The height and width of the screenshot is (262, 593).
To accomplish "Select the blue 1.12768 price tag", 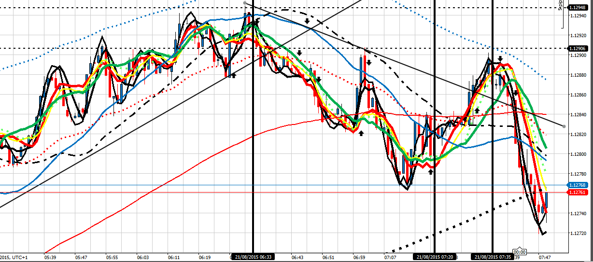I will [578, 185].
